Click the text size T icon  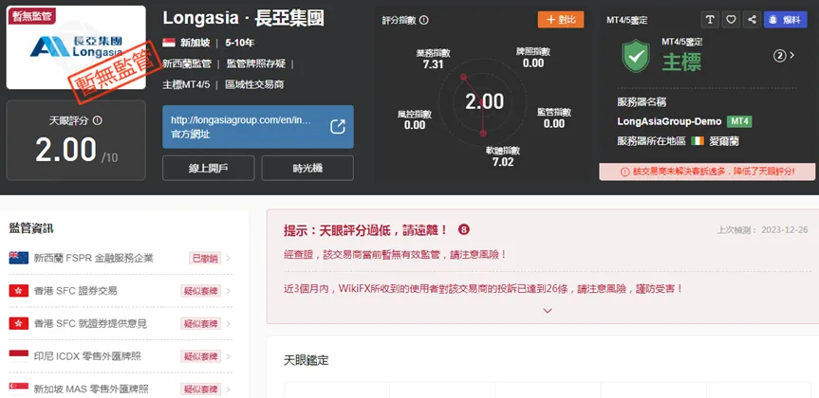pos(709,20)
